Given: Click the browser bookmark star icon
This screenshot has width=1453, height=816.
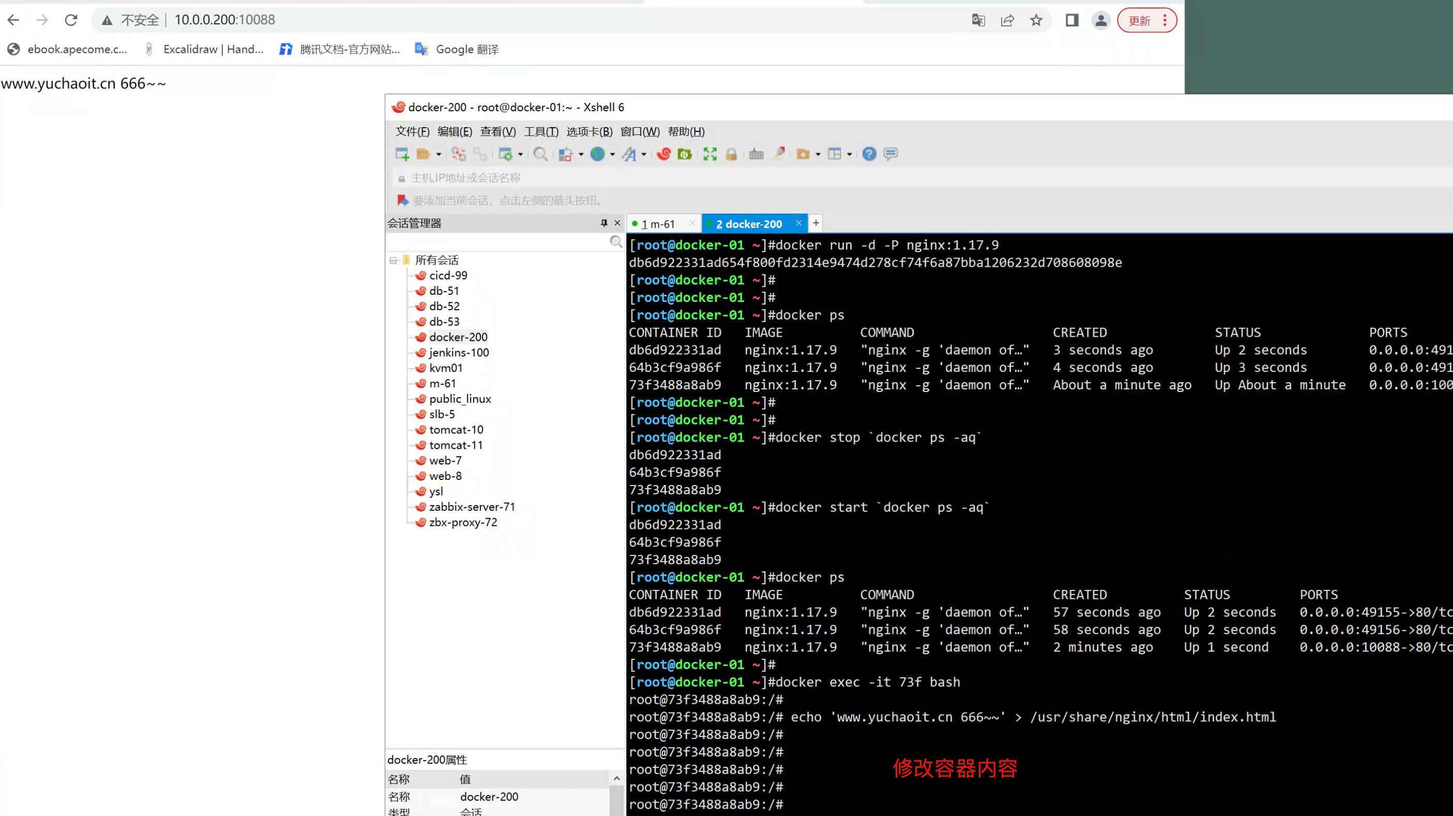Looking at the screenshot, I should pos(1036,21).
